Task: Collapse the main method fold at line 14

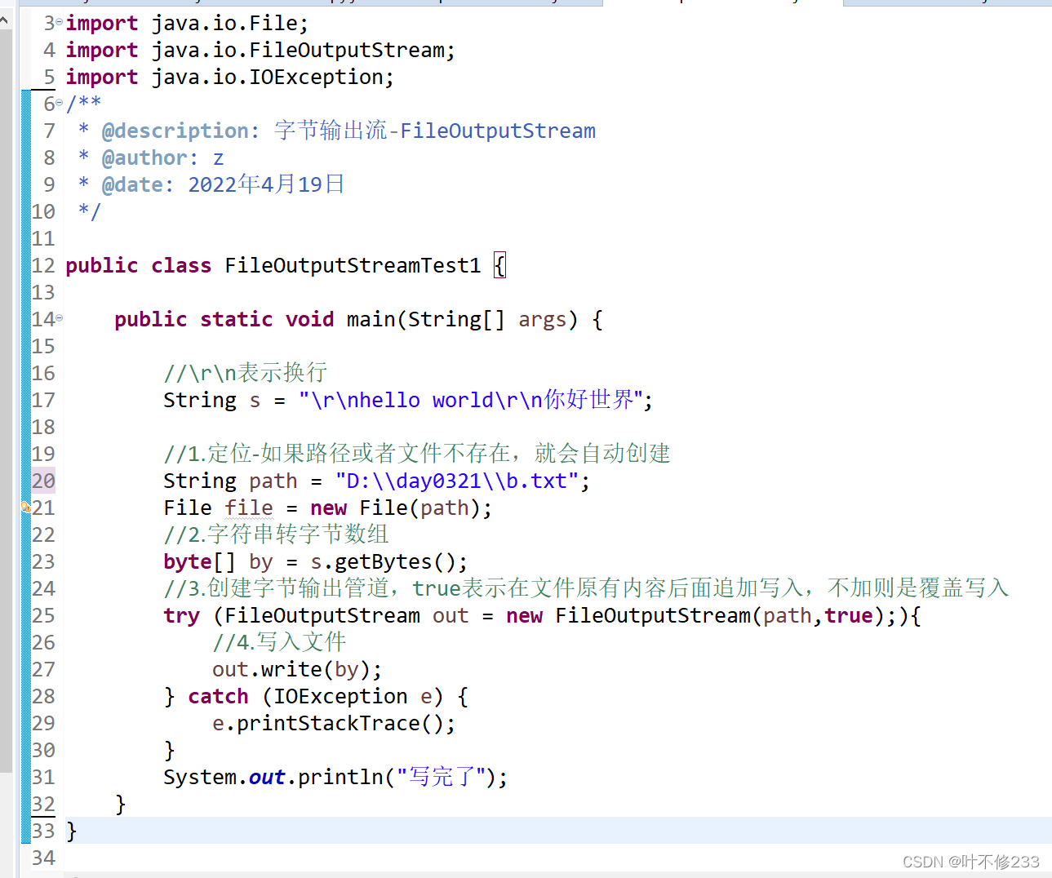Action: point(59,317)
